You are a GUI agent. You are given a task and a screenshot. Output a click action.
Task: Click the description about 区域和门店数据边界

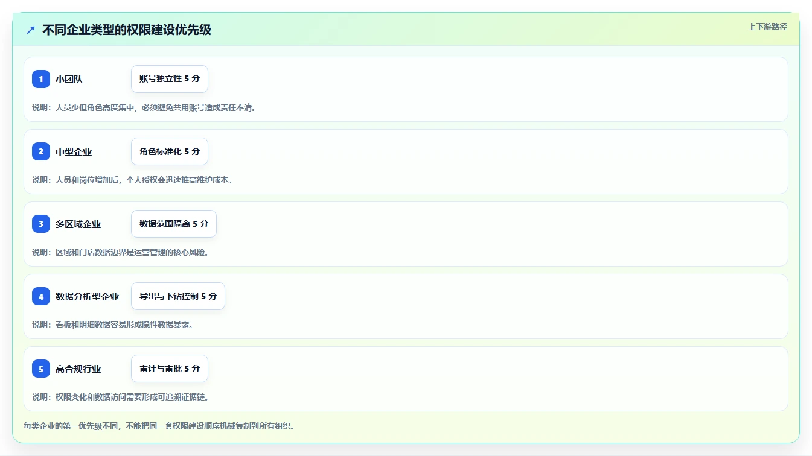(121, 252)
